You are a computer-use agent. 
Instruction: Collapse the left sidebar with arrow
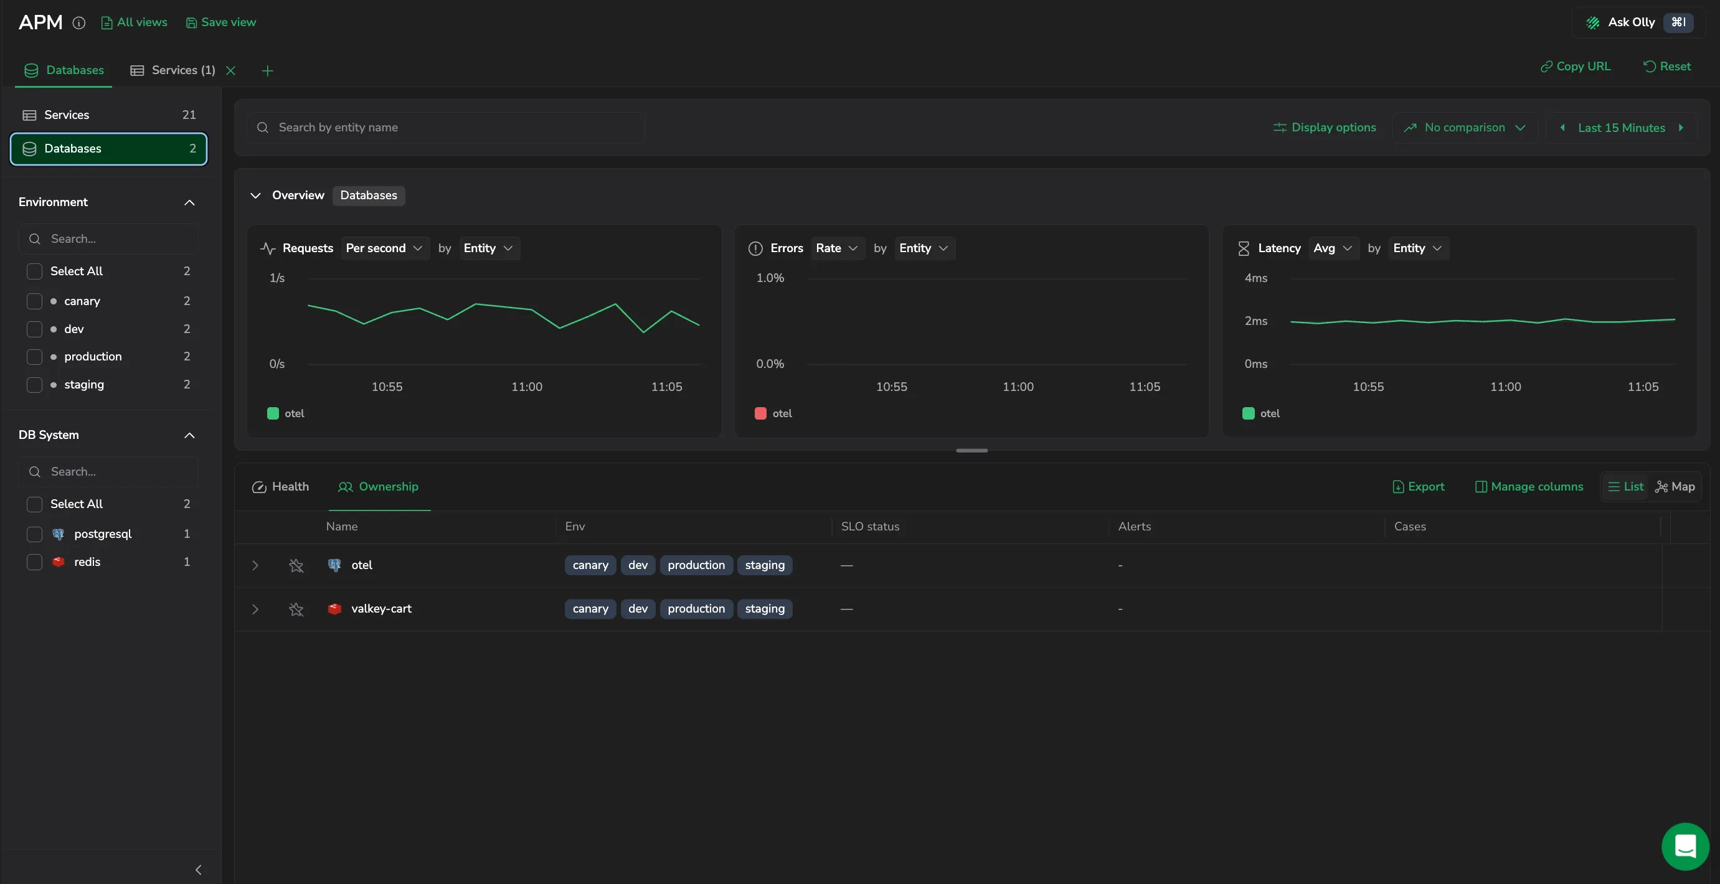coord(198,869)
